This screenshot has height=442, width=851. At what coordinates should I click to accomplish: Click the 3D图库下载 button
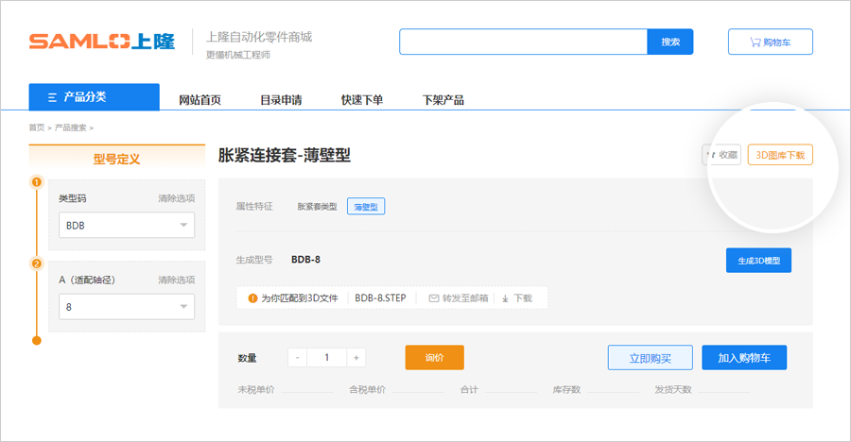click(x=780, y=155)
